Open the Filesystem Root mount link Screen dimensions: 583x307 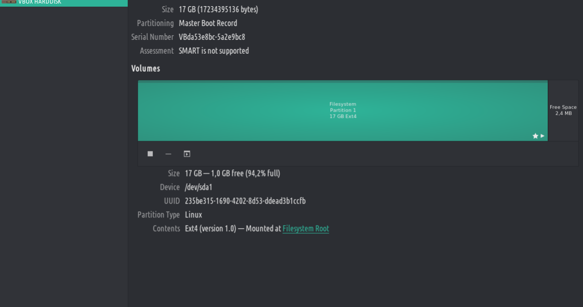click(x=306, y=229)
